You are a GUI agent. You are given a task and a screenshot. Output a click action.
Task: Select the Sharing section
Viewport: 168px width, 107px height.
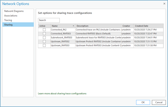(x=8, y=24)
